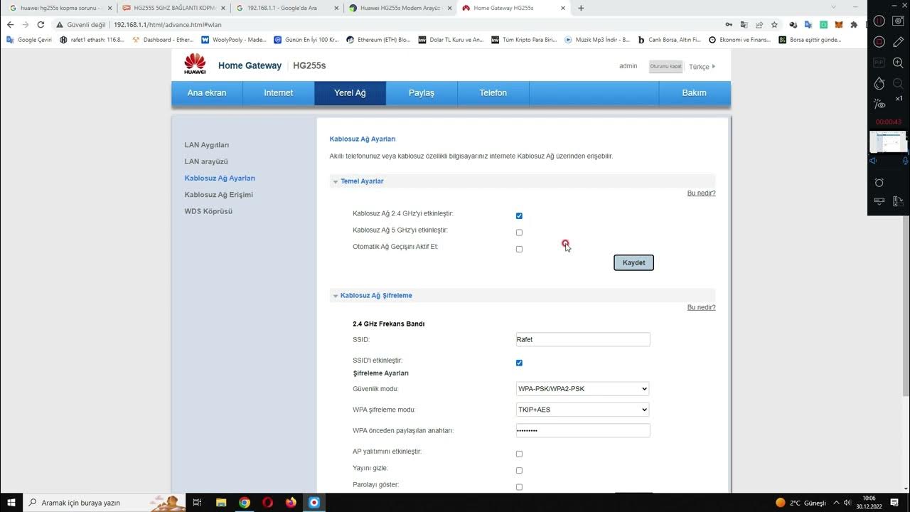The image size is (910, 512).
Task: Show hidden system tray icons
Action: point(835,503)
